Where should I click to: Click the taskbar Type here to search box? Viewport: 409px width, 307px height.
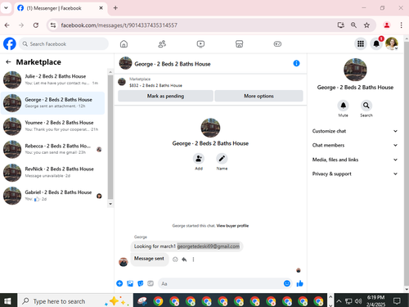75,301
